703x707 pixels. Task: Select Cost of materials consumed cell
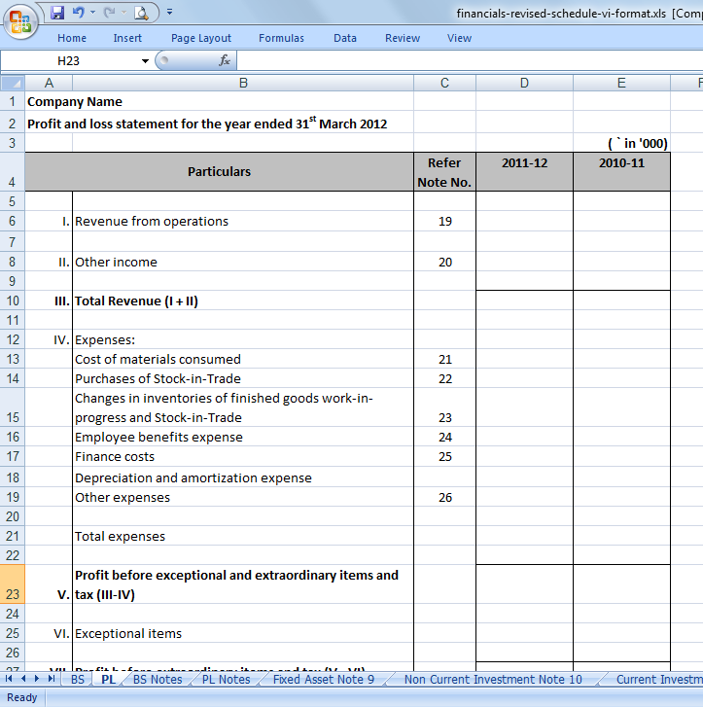click(243, 360)
